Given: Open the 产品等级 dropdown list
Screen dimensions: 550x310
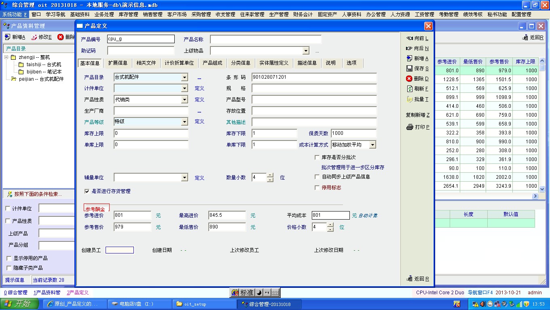Looking at the screenshot, I should coord(184,121).
